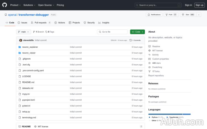Expand the Open Source menu
The image size is (207, 129).
point(46,5)
